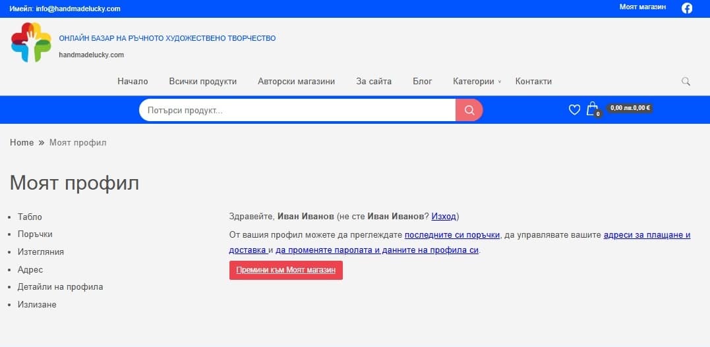Image resolution: width=710 pixels, height=347 pixels.
Task: Select Поръчки in the account sidebar
Action: tap(36, 234)
